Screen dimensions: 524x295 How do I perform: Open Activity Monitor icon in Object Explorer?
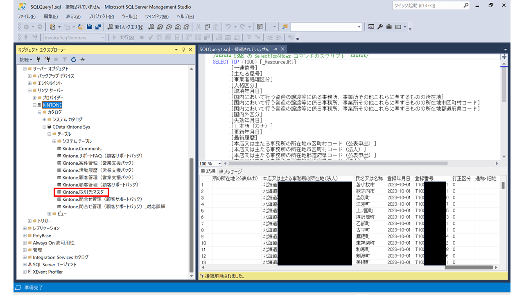tap(83, 59)
